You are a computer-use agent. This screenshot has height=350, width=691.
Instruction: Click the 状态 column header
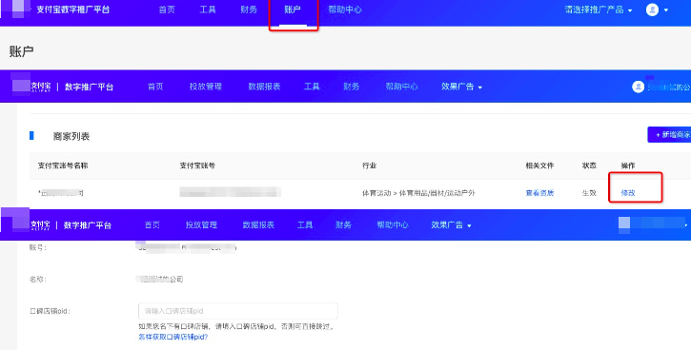(589, 165)
